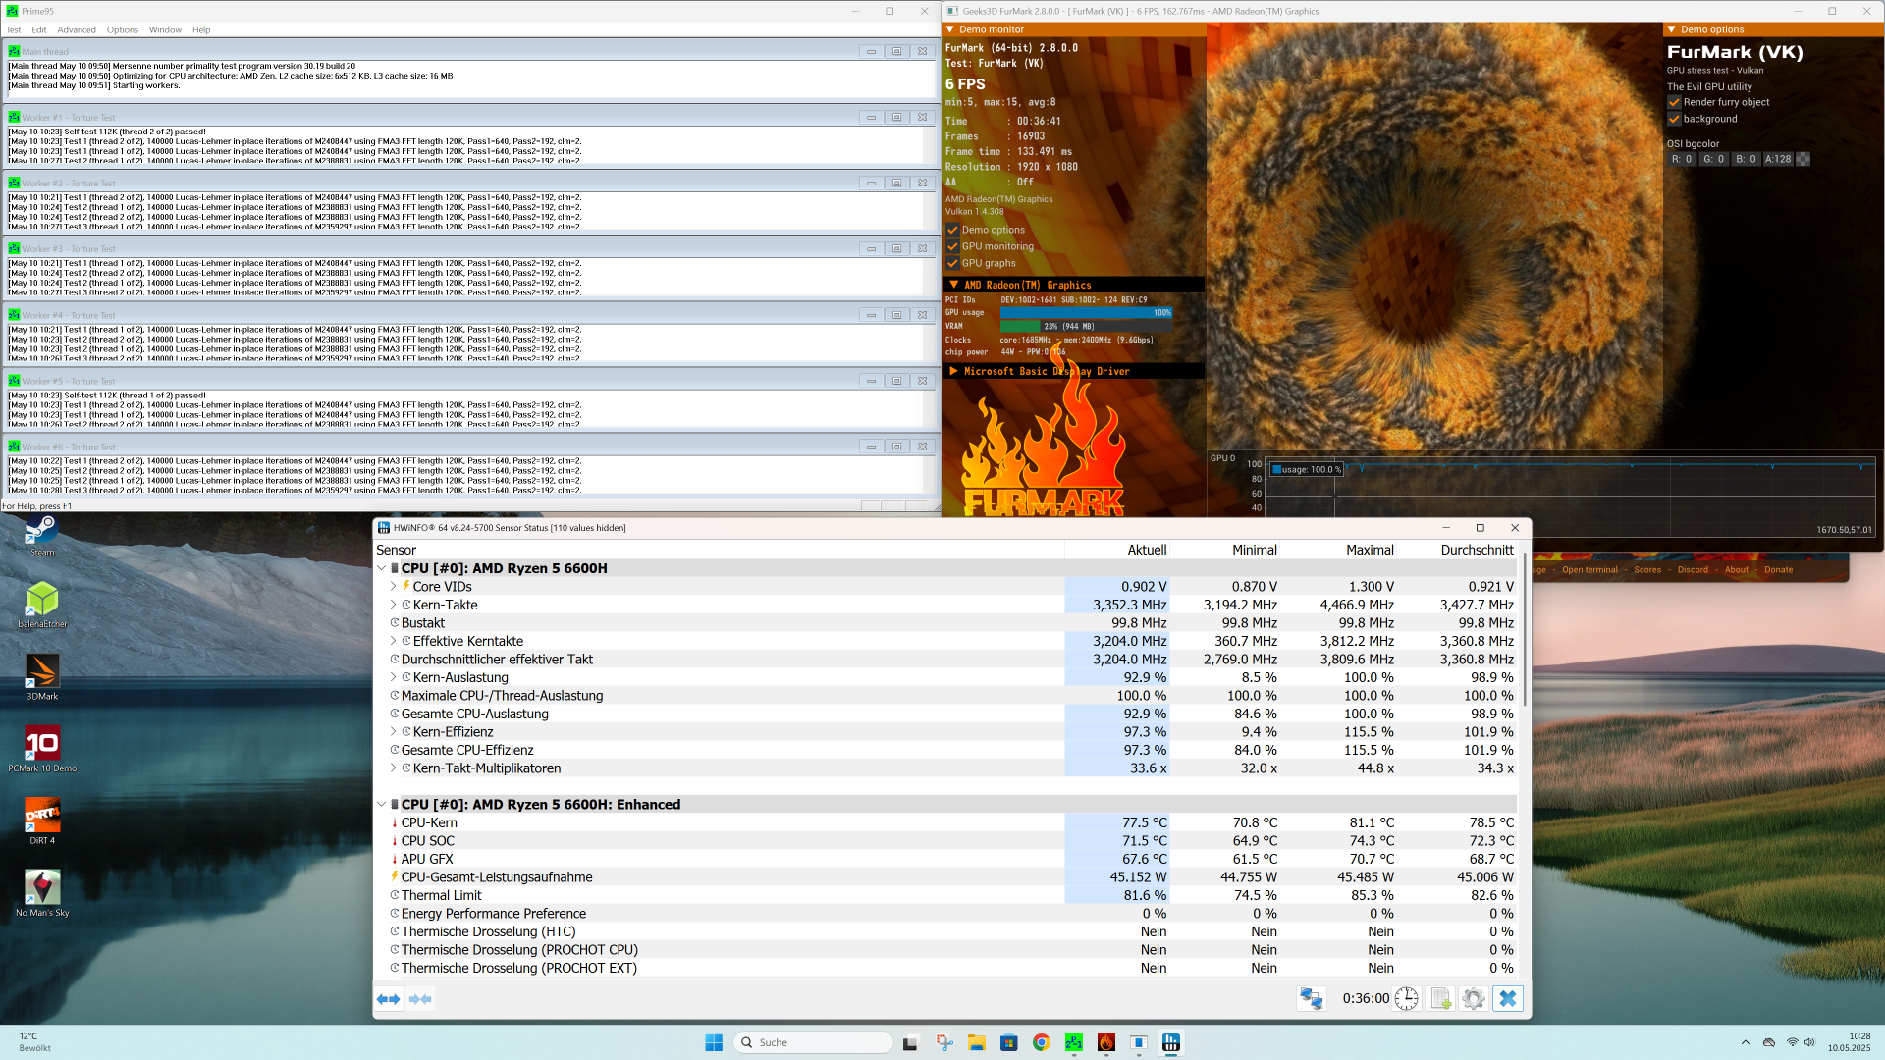
Task: Click Open terminal link in FurMark
Action: 1589,569
